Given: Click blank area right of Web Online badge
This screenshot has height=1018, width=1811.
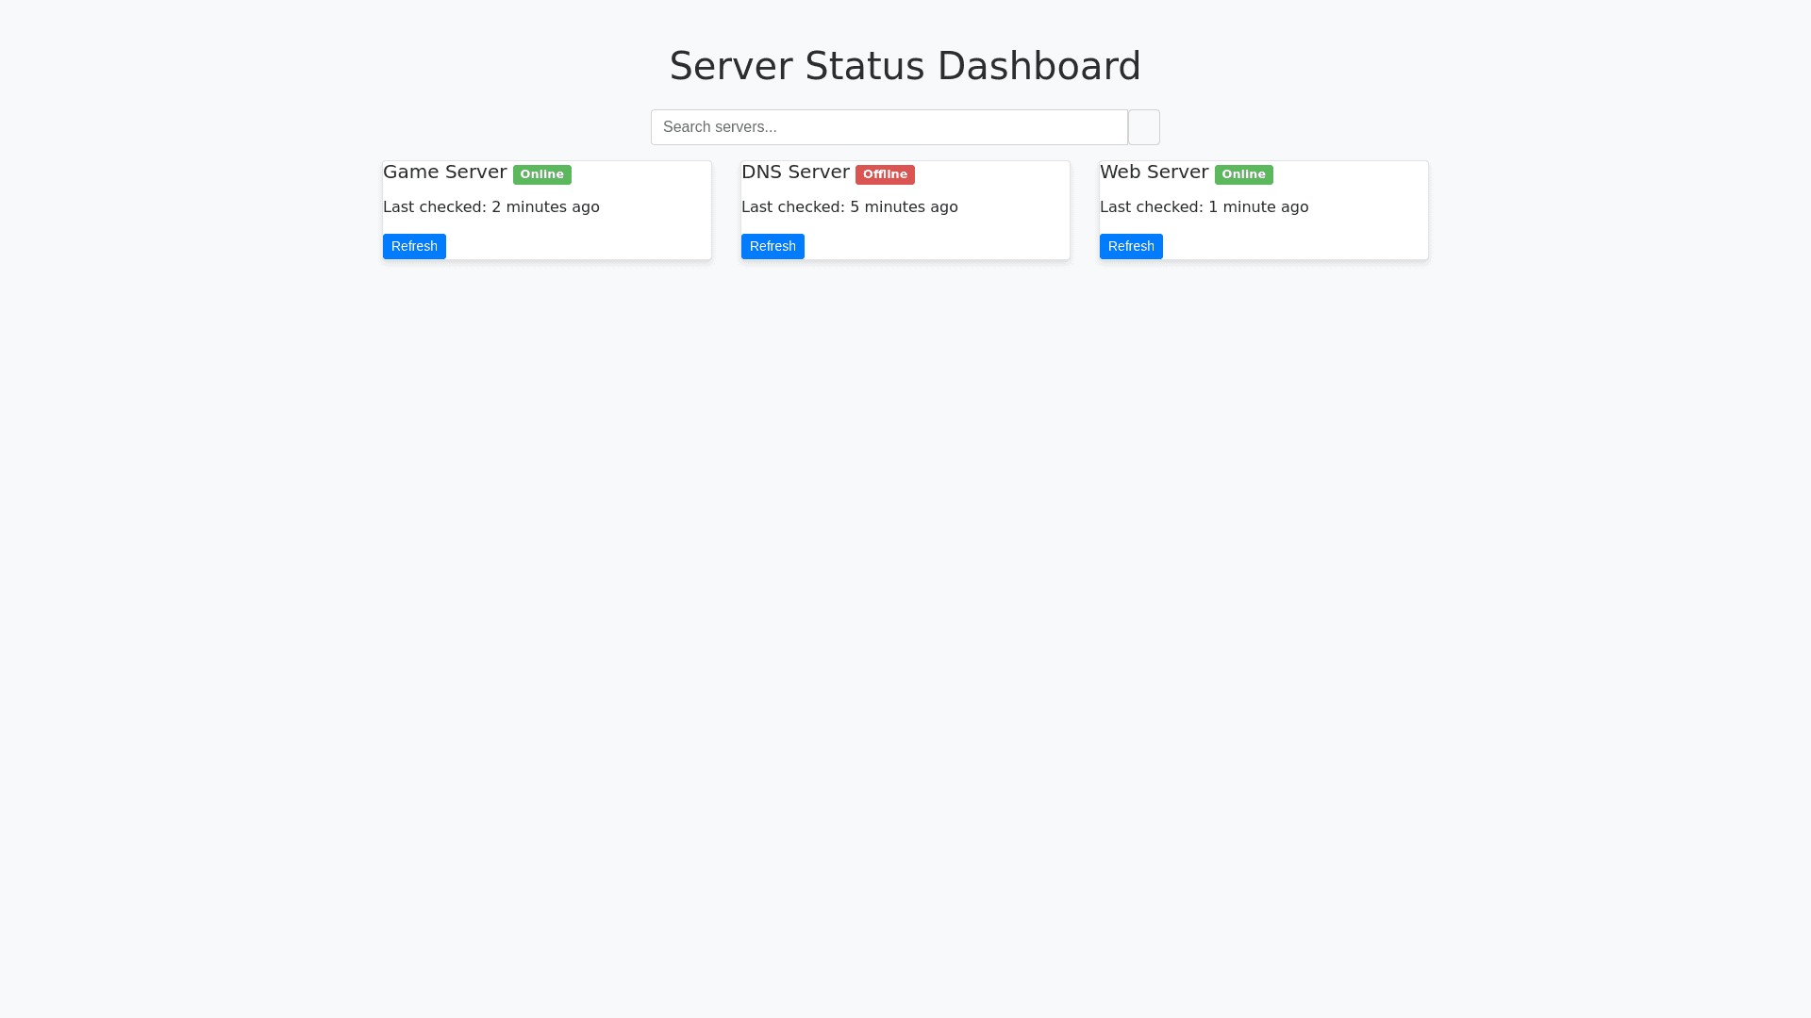Looking at the screenshot, I should tap(1349, 173).
